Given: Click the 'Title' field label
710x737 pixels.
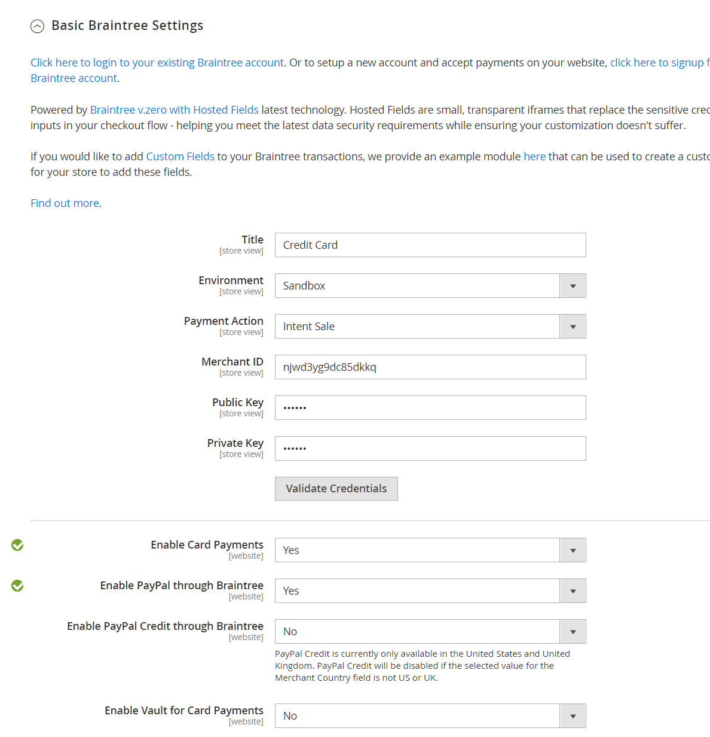Looking at the screenshot, I should pyautogui.click(x=252, y=240).
